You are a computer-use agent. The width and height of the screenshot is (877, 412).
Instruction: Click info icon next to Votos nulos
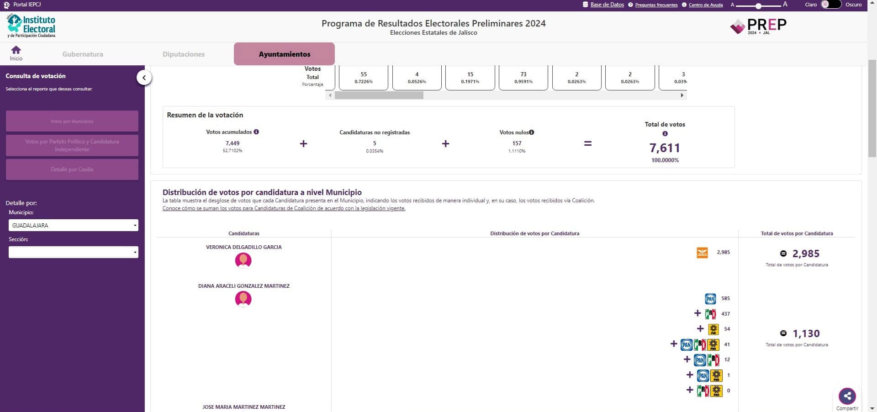[532, 132]
